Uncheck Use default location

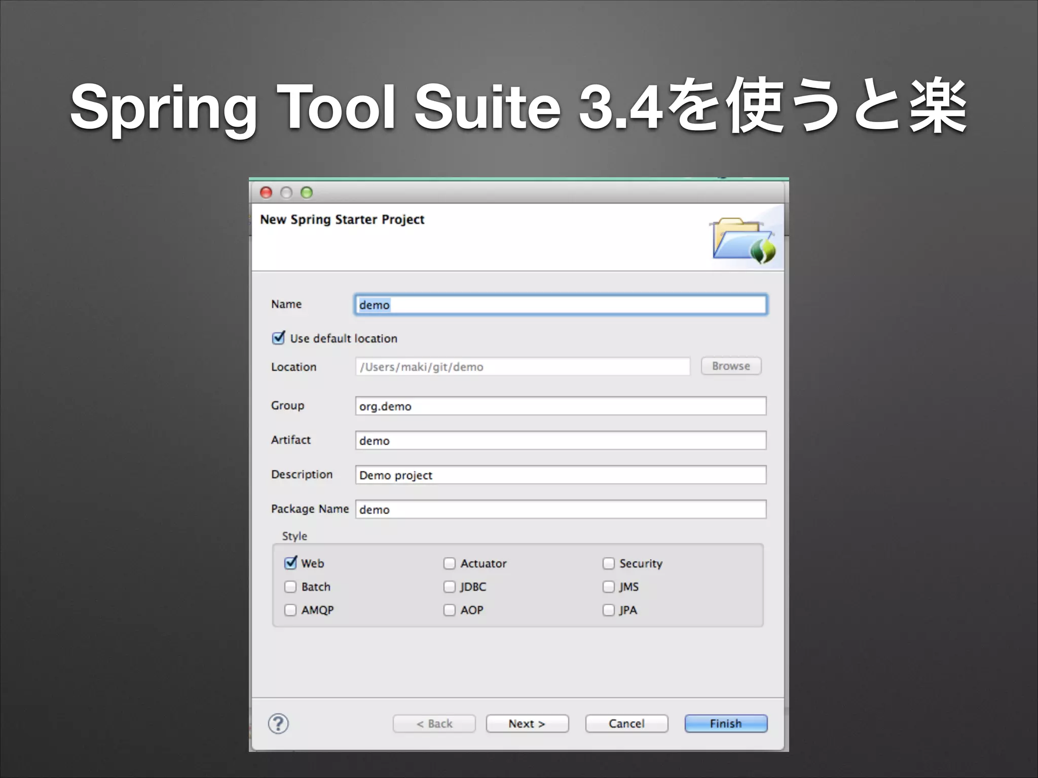tap(279, 338)
